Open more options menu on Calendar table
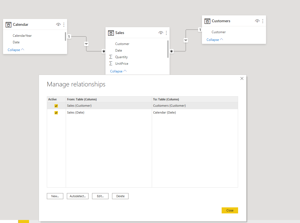300x223 pixels. click(x=64, y=24)
